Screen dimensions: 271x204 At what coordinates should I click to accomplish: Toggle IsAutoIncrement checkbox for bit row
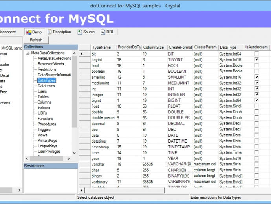pyautogui.click(x=256, y=54)
